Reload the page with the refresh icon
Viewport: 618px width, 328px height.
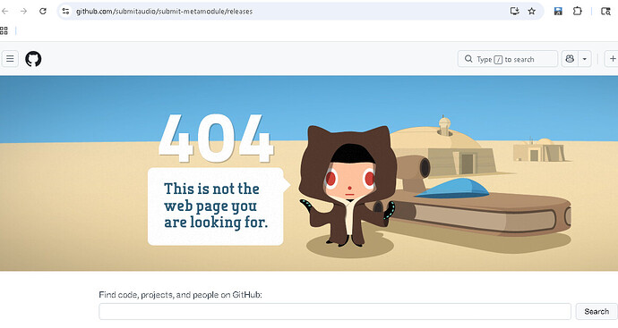(x=43, y=11)
